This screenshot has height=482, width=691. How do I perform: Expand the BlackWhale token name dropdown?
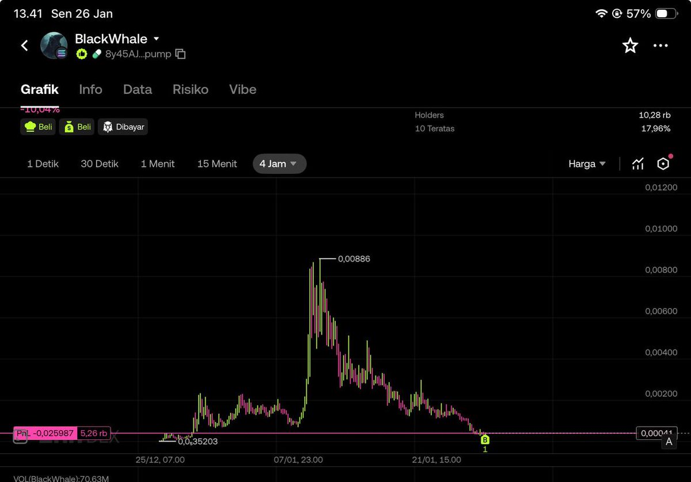tap(156, 39)
